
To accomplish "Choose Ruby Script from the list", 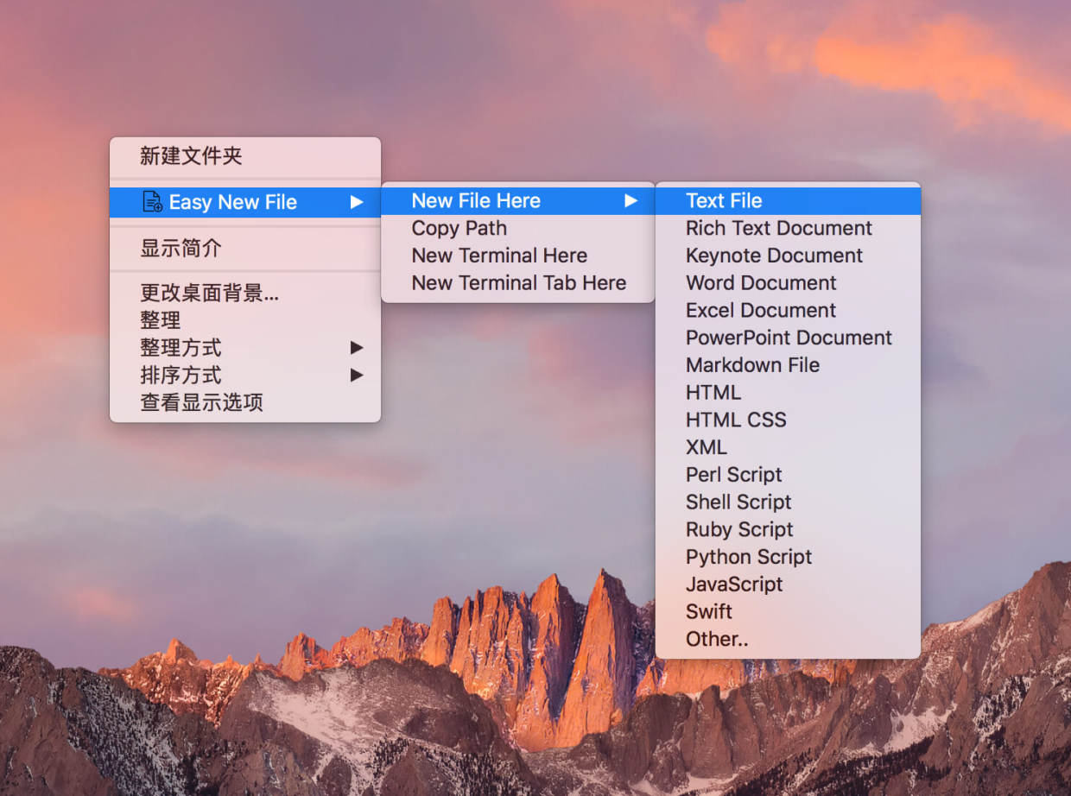I will [x=788, y=530].
